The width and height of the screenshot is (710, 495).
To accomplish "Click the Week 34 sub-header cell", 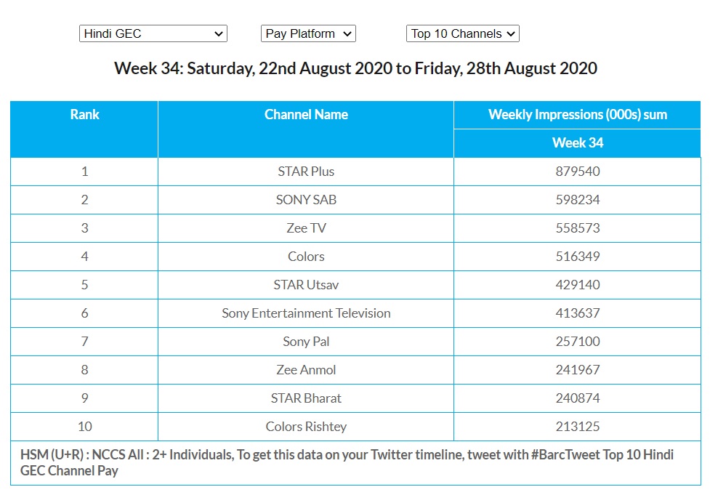I will point(577,143).
